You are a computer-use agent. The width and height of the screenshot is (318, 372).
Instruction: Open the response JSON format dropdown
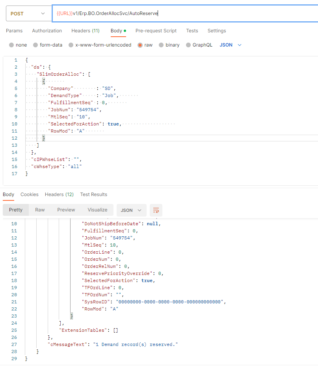tap(131, 210)
